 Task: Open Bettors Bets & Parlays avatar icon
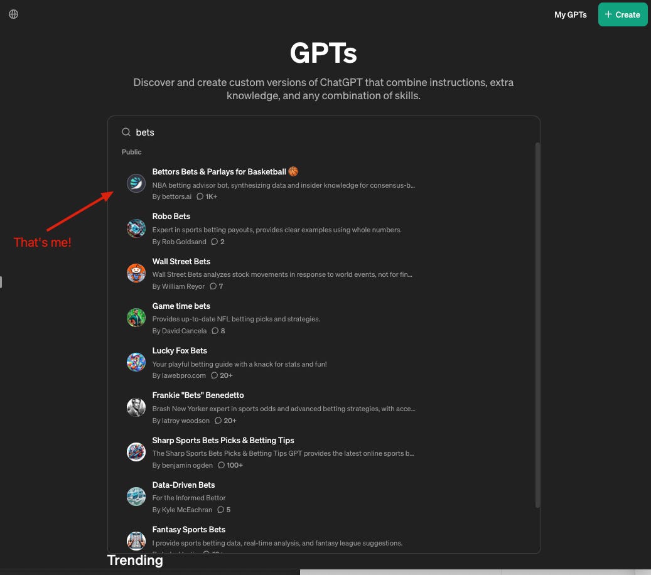[x=136, y=183]
